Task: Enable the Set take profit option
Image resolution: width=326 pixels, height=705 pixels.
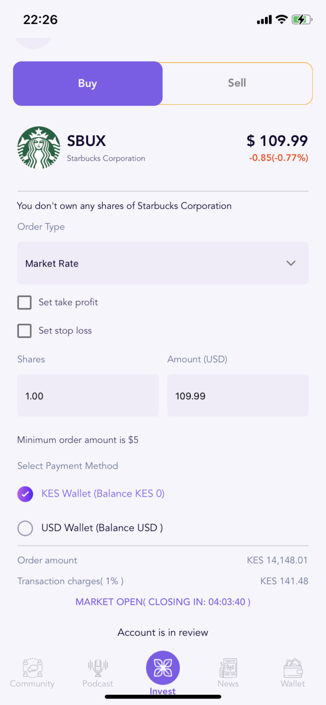Action: click(x=24, y=302)
